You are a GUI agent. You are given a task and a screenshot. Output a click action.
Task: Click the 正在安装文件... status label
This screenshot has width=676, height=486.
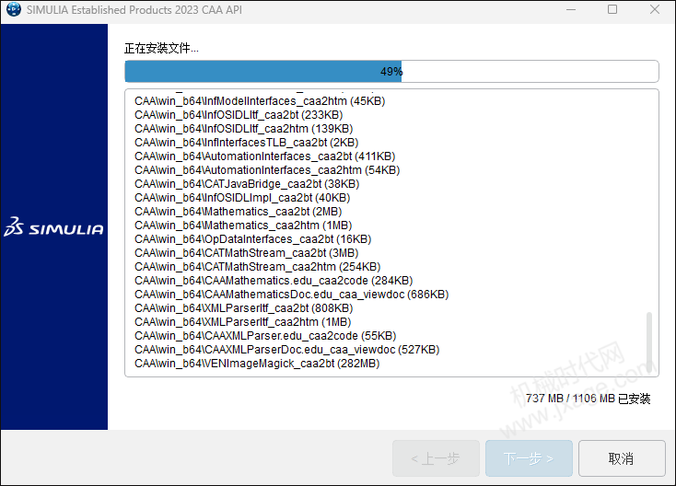click(161, 48)
